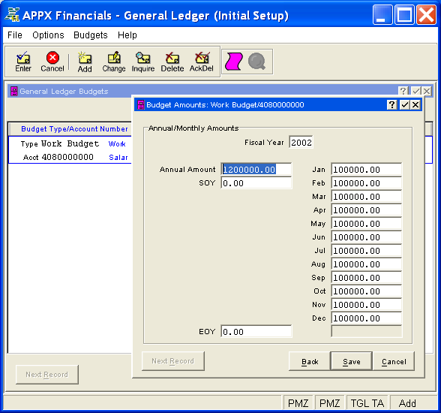Viewport: 441px width, 413px height.
Task: Click Next Record button in Budget Amounts dialog
Action: (x=173, y=361)
